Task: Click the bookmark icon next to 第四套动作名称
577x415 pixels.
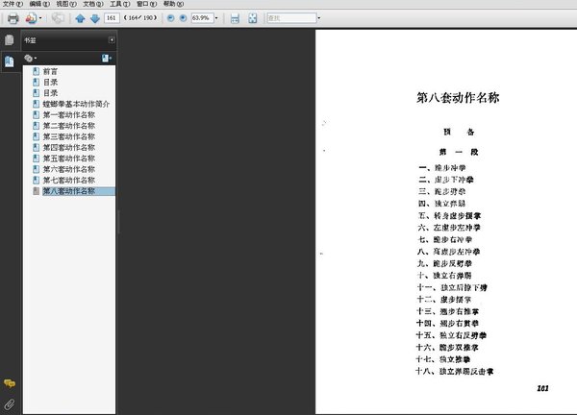Action: pos(37,147)
